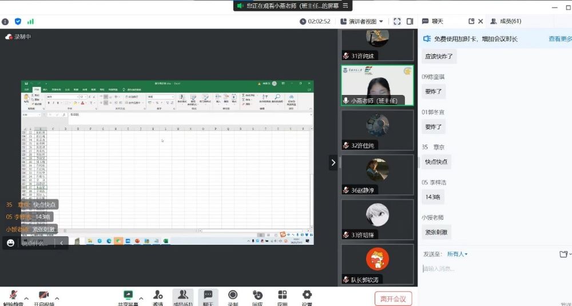Open the Invite participants icon

click(x=158, y=296)
